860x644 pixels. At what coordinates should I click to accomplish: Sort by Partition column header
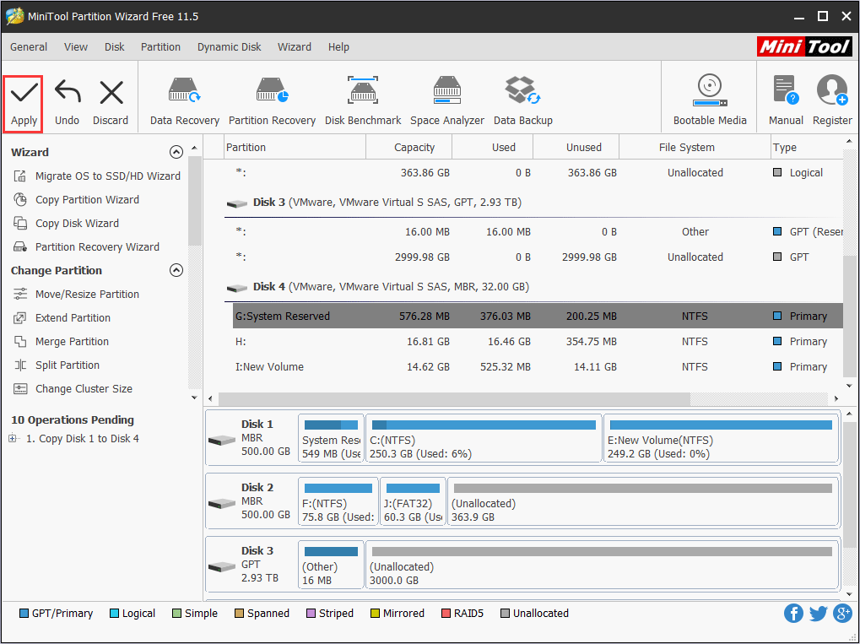[x=295, y=147]
